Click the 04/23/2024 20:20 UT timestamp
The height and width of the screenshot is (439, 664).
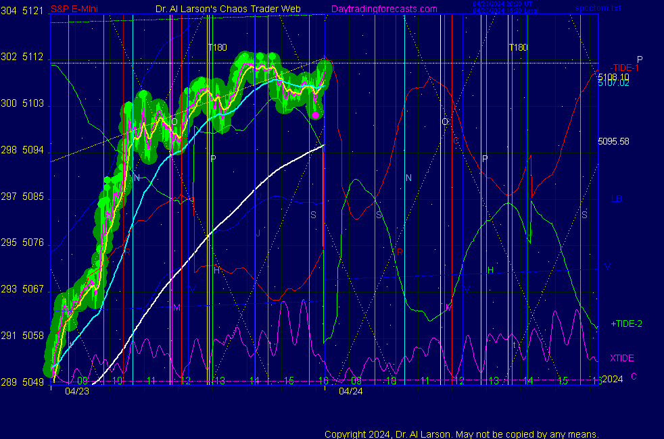[502, 4]
